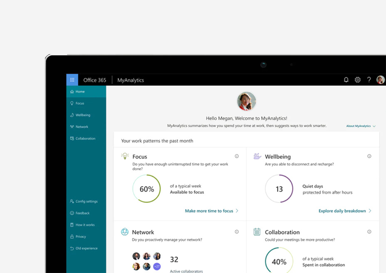
Task: Expand the About MyAnalytics dropdown
Action: (x=361, y=126)
